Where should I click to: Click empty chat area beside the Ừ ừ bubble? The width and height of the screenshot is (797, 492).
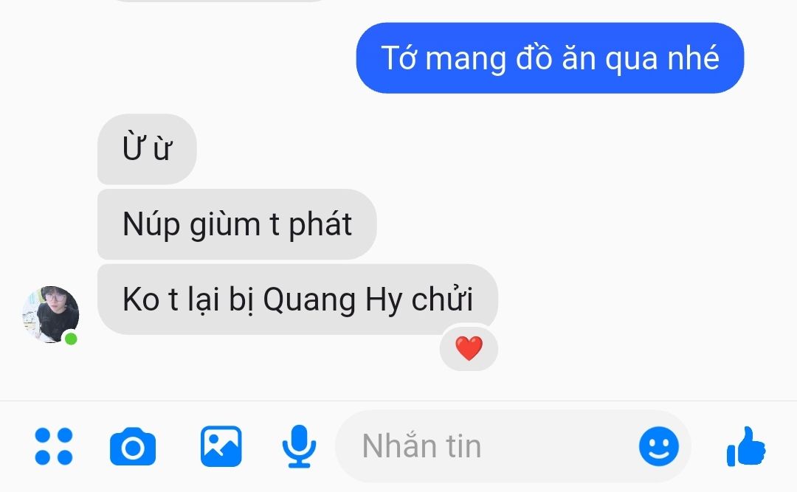click(x=458, y=149)
